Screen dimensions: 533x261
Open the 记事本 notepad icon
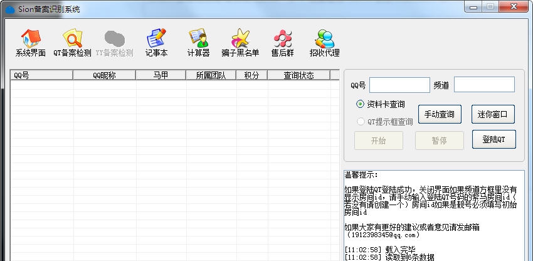click(x=156, y=38)
